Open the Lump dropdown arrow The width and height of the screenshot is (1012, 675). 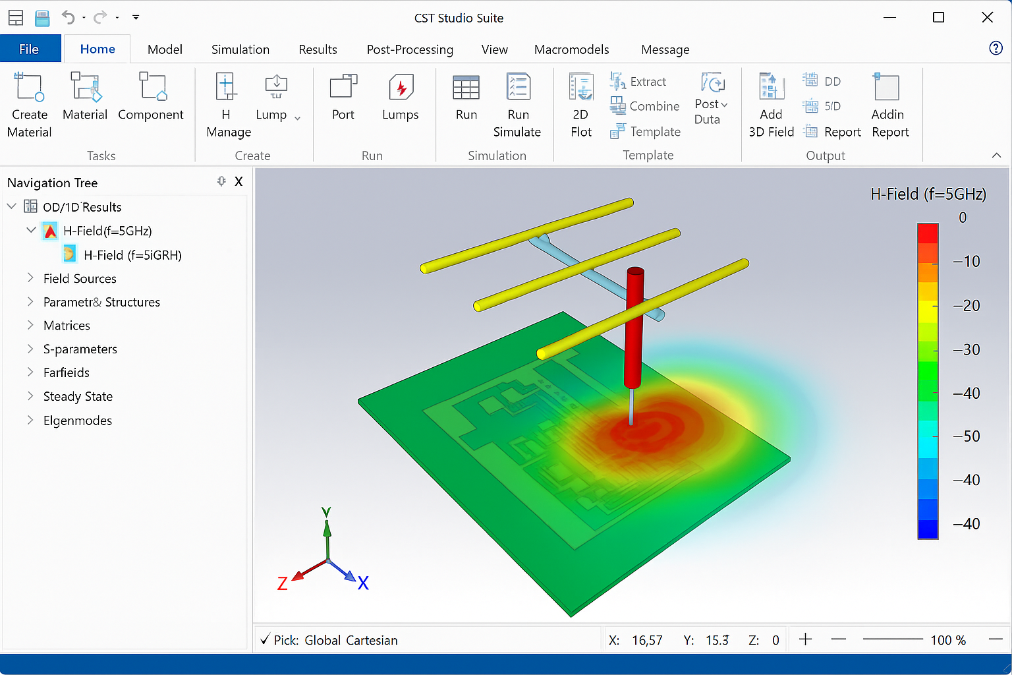(297, 118)
